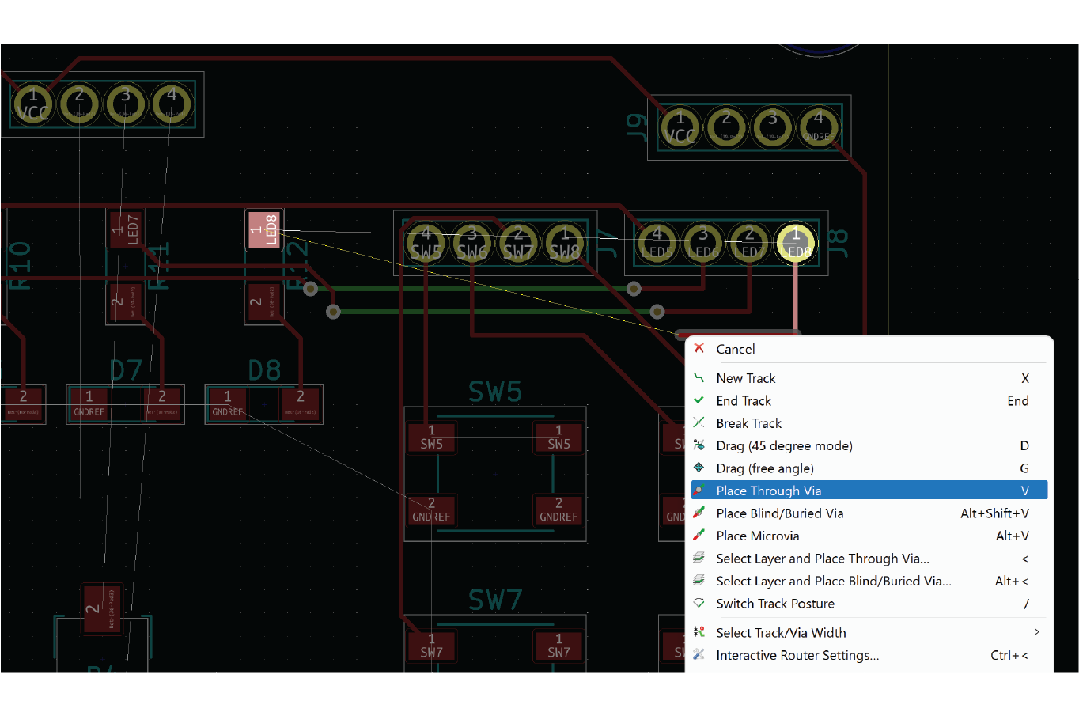Click the SW7 silkscreen reference label
1079x716 pixels.
495,600
